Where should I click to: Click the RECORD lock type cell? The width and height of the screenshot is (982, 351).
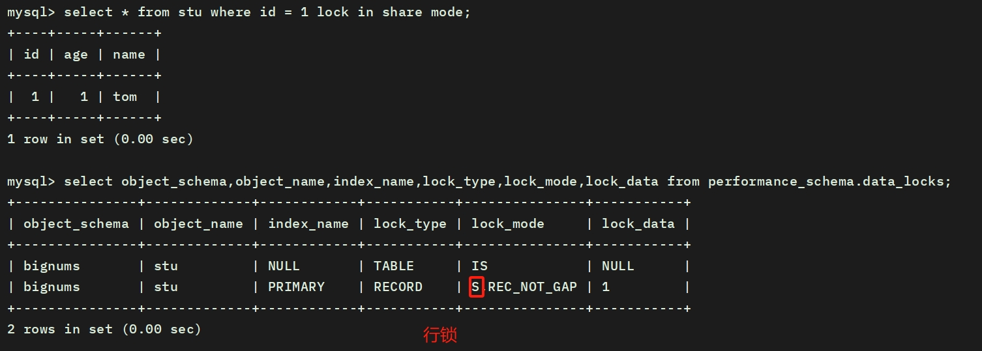[x=398, y=287]
